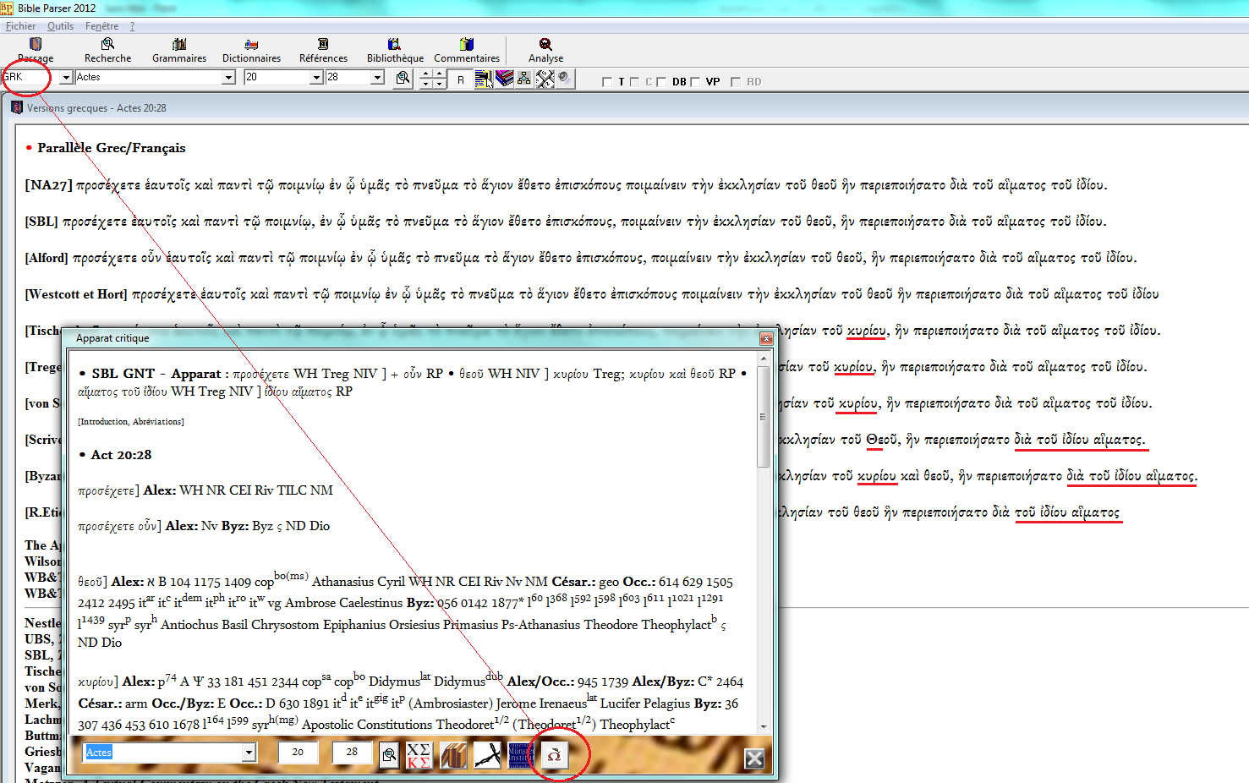The width and height of the screenshot is (1249, 783).
Task: Click the [NA27] version label
Action: click(x=49, y=185)
